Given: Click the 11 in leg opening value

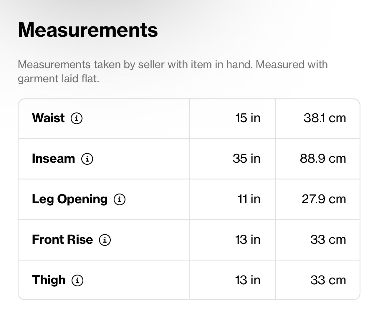Looking at the screenshot, I should (249, 199).
